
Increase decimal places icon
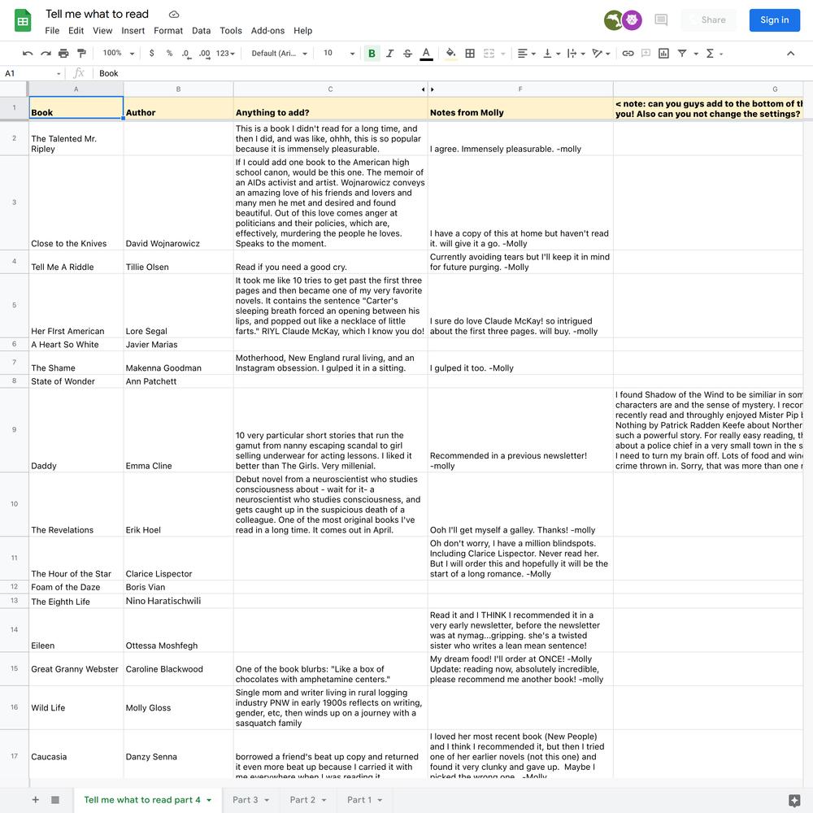pos(205,54)
